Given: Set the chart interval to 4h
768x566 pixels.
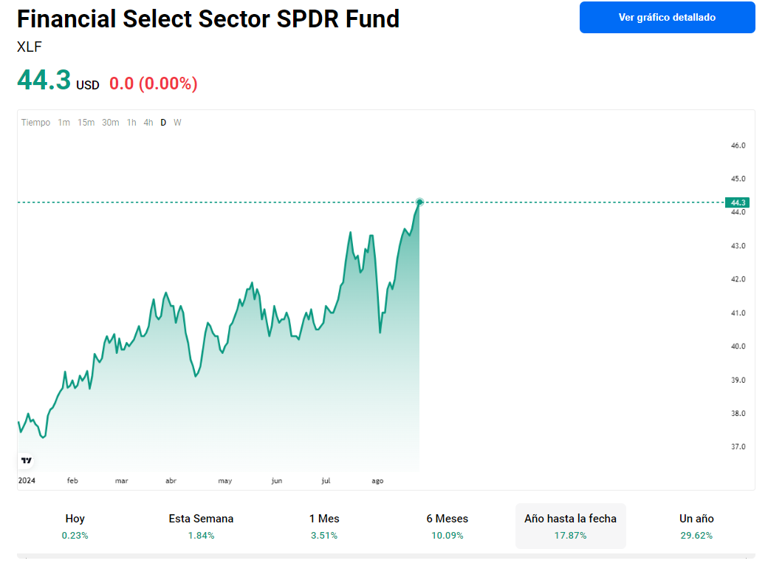Looking at the screenshot, I should click(148, 123).
